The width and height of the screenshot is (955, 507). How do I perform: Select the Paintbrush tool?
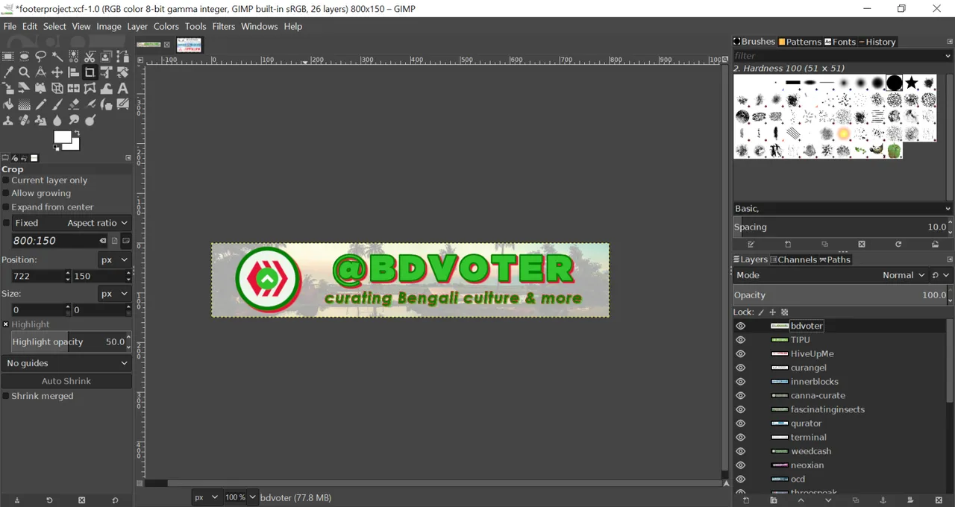[57, 104]
